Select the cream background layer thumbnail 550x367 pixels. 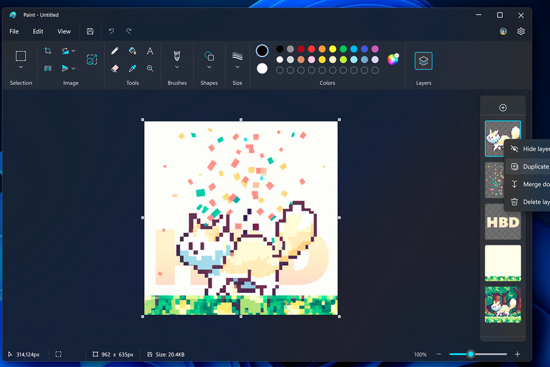click(503, 263)
